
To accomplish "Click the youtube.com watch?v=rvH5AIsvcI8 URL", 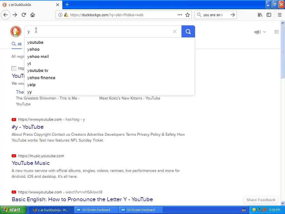I will pos(60,192).
